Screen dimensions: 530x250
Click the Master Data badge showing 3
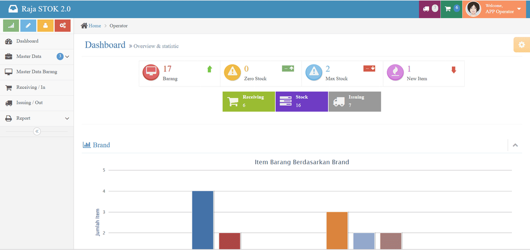coord(60,56)
